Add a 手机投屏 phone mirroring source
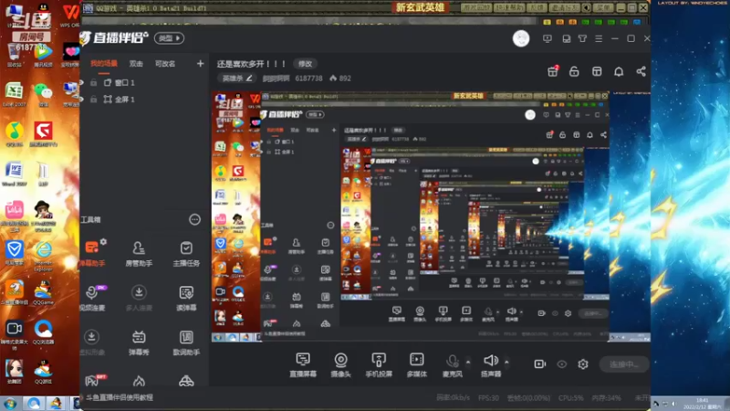Image resolution: width=730 pixels, height=411 pixels. click(379, 364)
